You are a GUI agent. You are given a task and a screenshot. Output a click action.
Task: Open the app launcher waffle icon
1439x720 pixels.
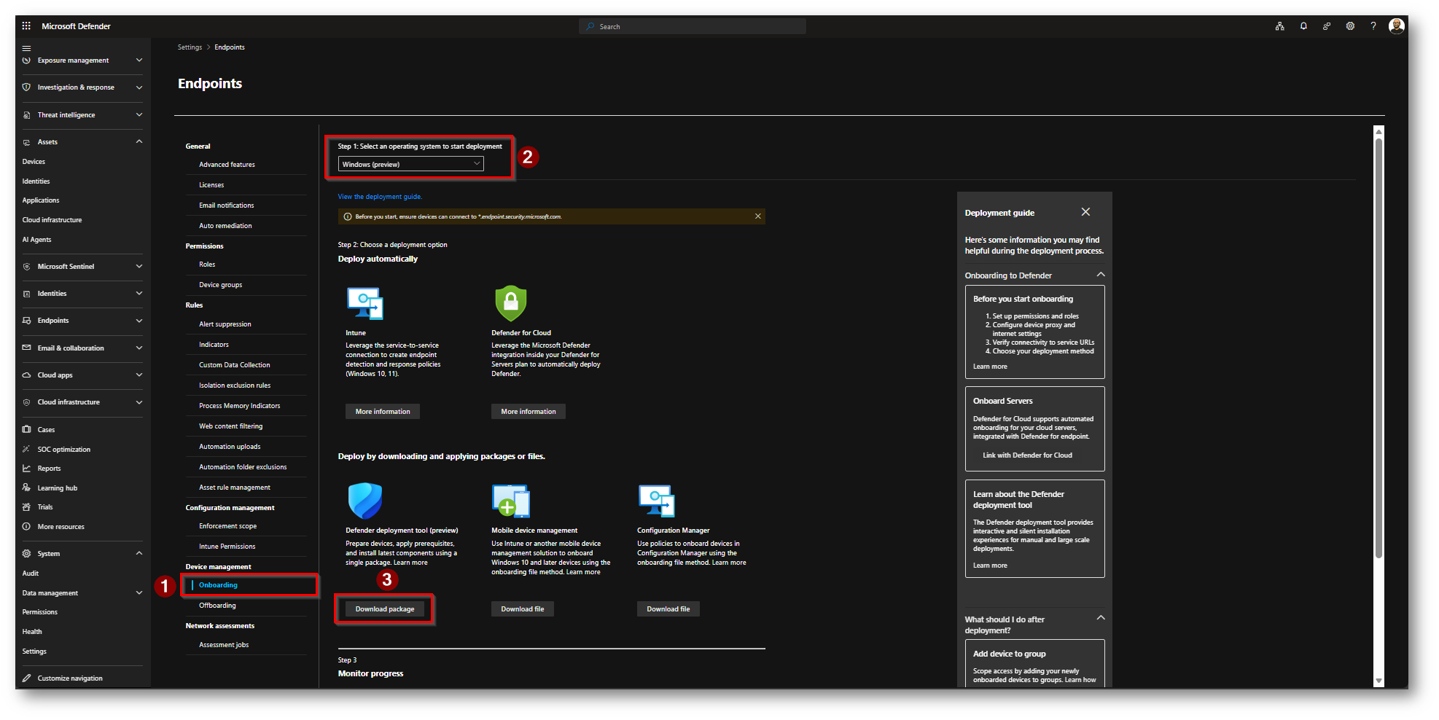(x=26, y=26)
